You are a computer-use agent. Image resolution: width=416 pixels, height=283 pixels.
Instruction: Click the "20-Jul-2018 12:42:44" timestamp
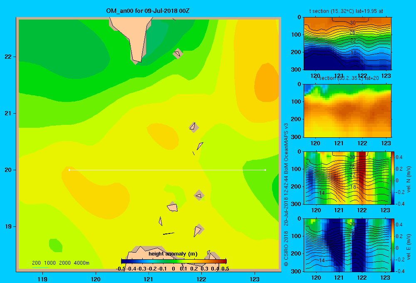tap(286, 201)
